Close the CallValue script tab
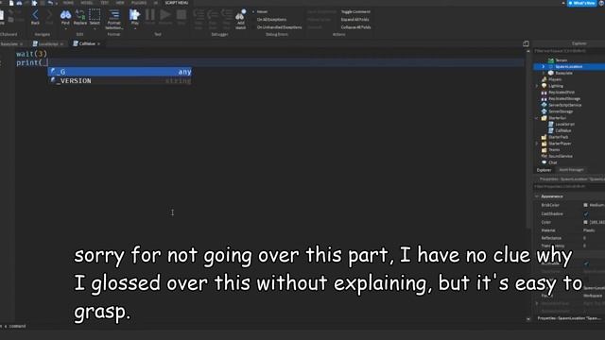Image resolution: width=605 pixels, height=340 pixels. pyautogui.click(x=98, y=44)
